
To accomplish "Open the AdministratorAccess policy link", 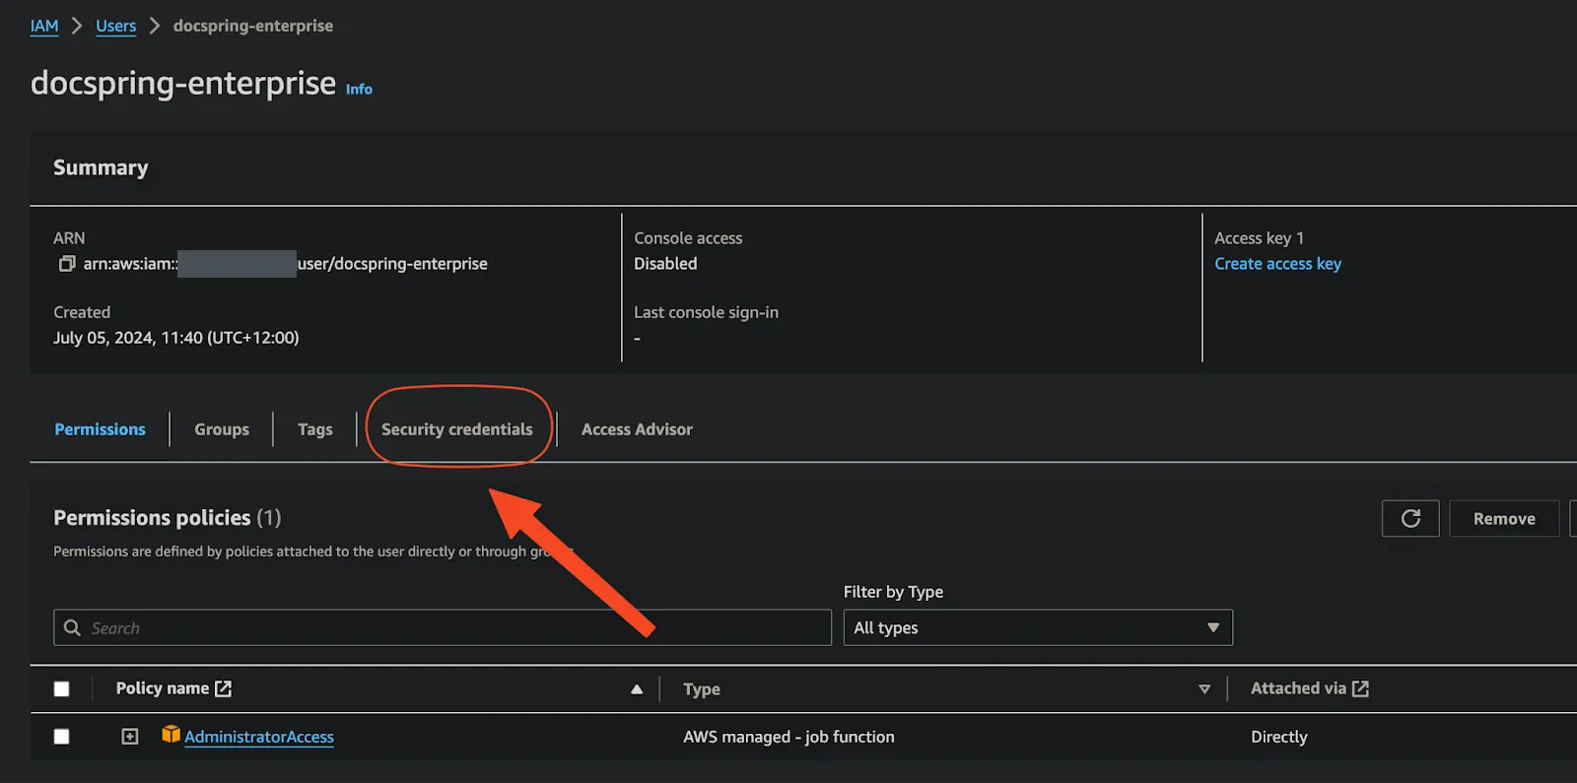I will tap(259, 737).
